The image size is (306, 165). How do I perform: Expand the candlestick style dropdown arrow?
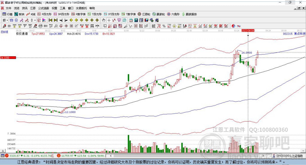click(x=35, y=20)
